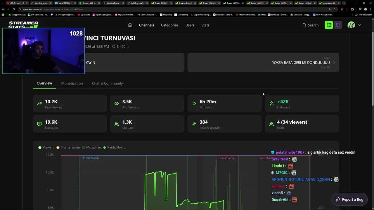This screenshot has width=374, height=210.
Task: Click the Avg Viewers eye icon
Action: tap(117, 104)
